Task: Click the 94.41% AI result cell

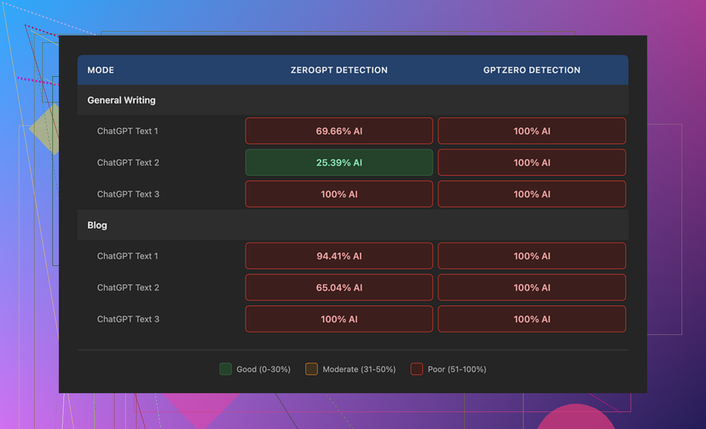Action: 339,256
